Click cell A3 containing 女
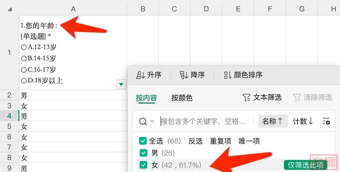 coord(73,106)
